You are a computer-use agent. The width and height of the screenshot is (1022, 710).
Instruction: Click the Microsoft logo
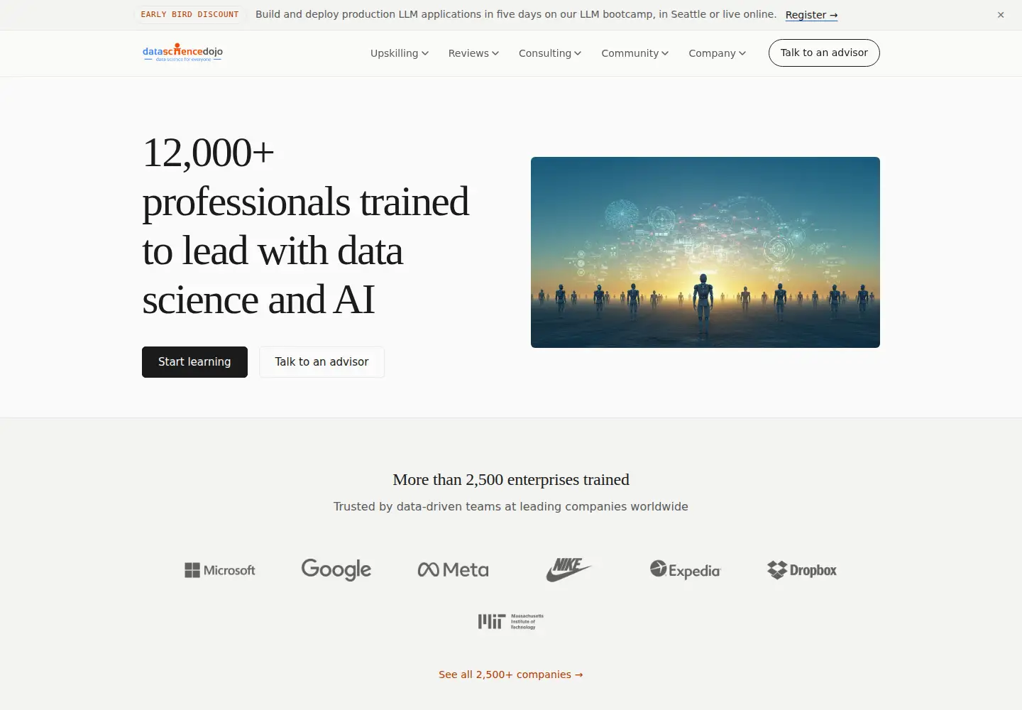point(220,570)
